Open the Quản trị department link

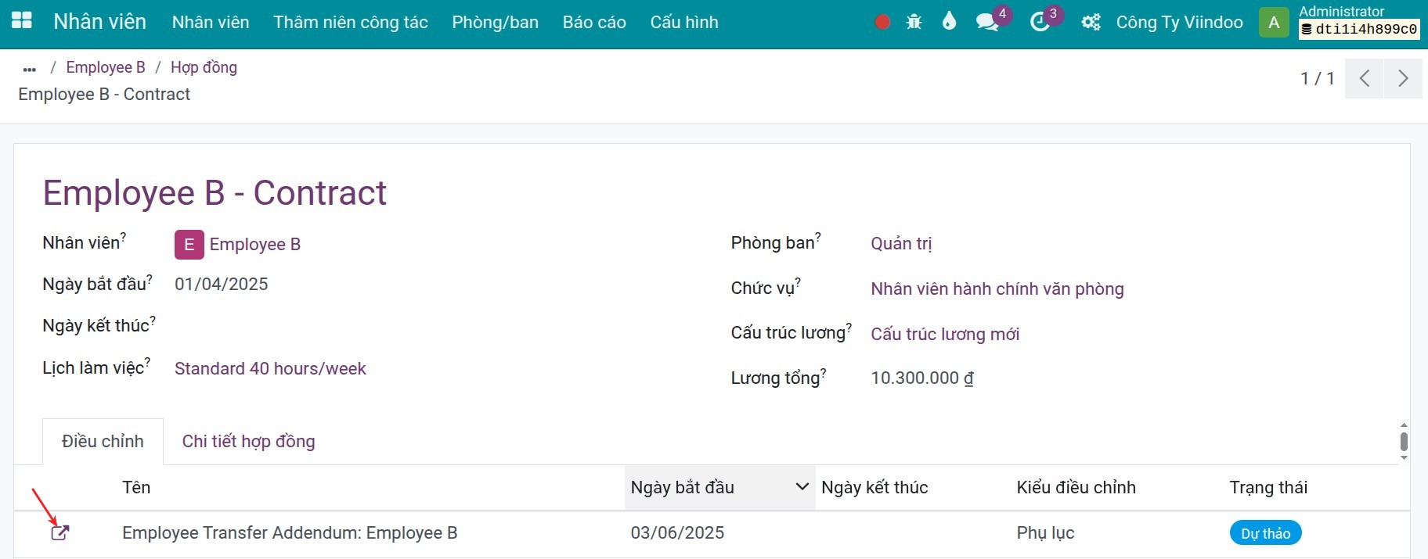coord(901,243)
